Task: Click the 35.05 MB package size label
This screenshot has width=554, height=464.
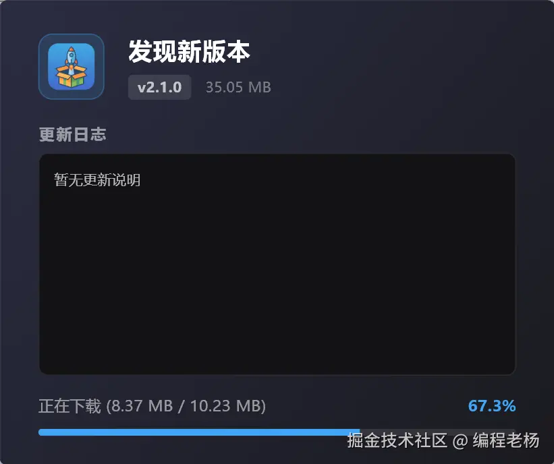Action: (238, 87)
